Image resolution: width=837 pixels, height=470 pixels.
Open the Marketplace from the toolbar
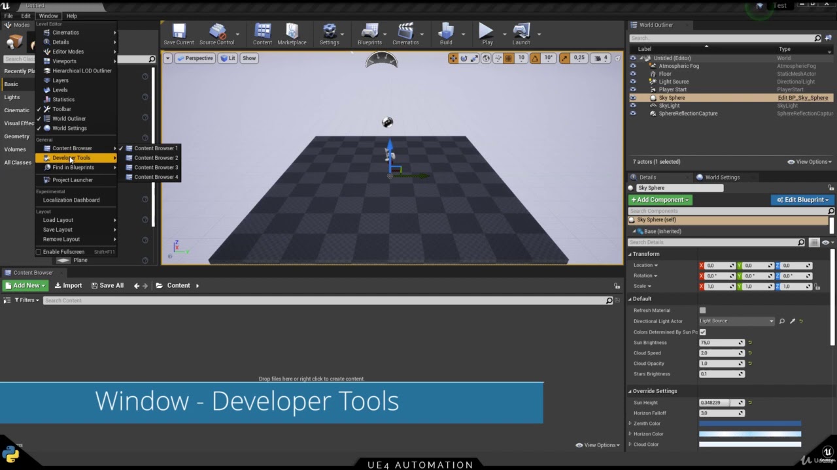(x=292, y=34)
